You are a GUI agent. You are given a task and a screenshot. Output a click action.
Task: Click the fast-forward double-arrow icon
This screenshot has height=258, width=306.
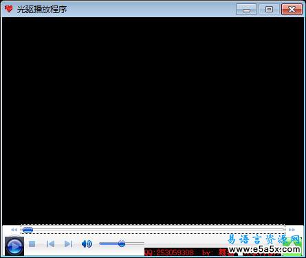(292, 230)
